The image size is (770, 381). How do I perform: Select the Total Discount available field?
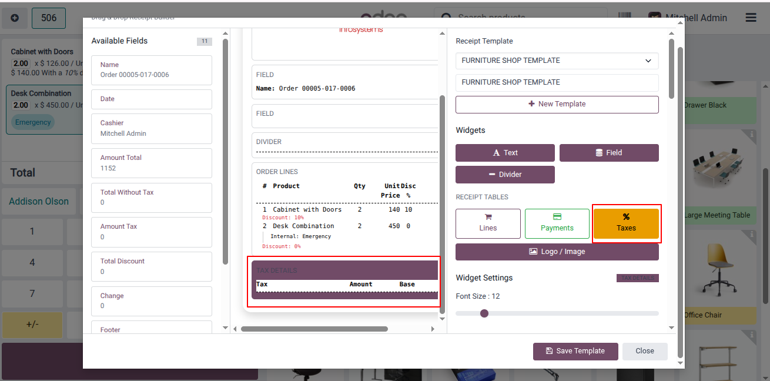tap(152, 266)
